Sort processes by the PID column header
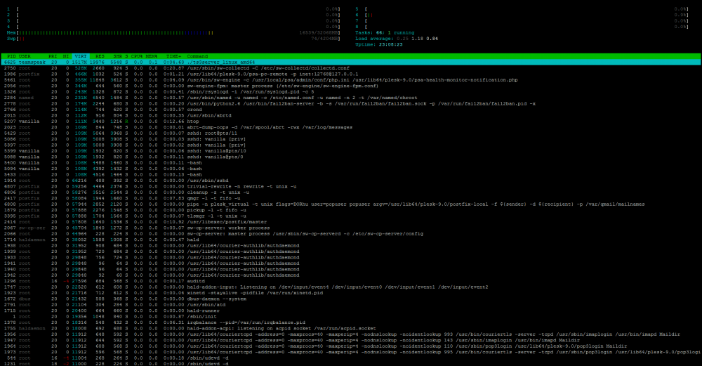Image resolution: width=702 pixels, height=366 pixels. pos(11,56)
